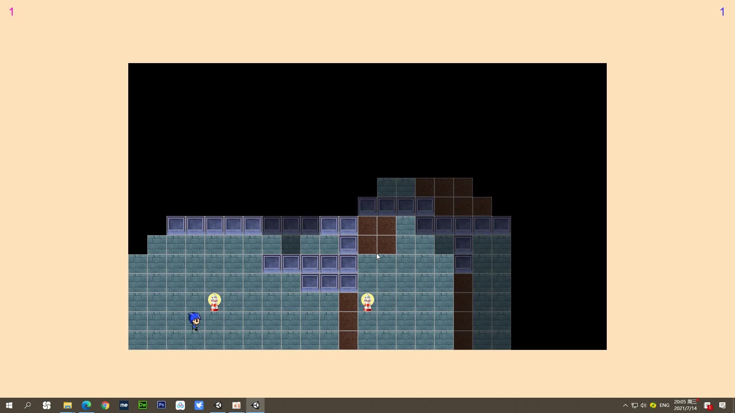735x413 pixels.
Task: Click the lighthouse item left of brown column
Action: tap(214, 302)
